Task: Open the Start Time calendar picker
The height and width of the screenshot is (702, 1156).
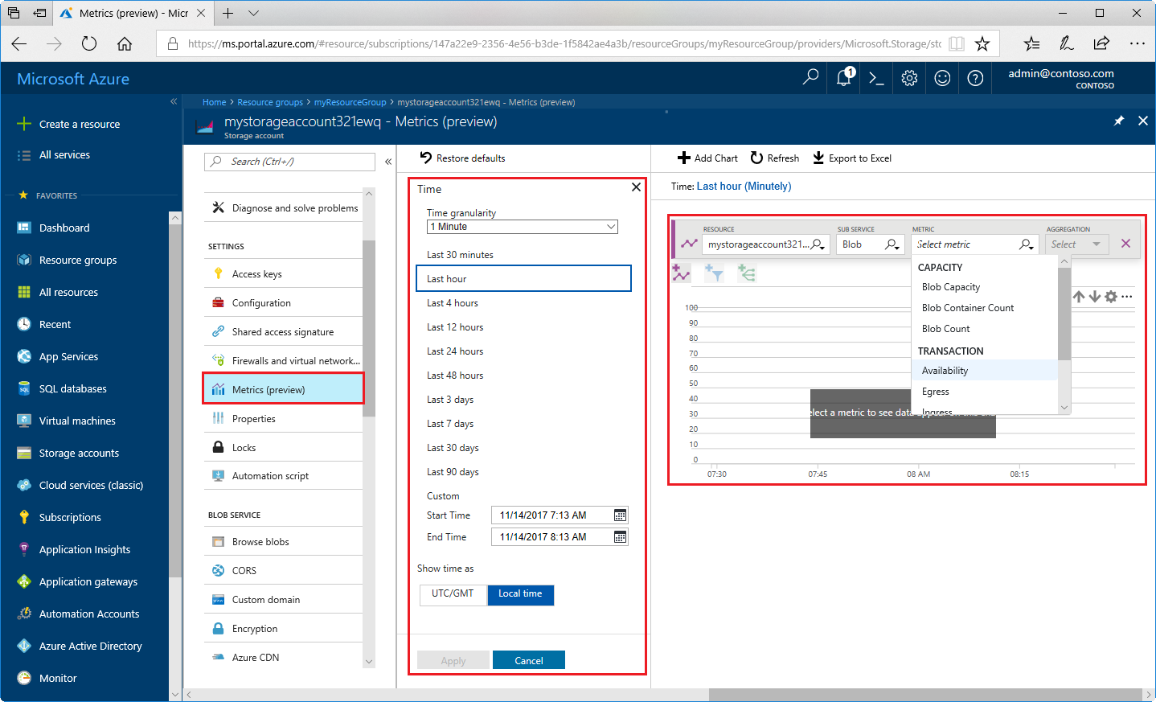Action: [x=619, y=515]
